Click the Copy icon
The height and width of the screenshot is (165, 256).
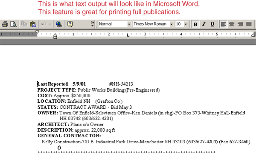coord(24,24)
